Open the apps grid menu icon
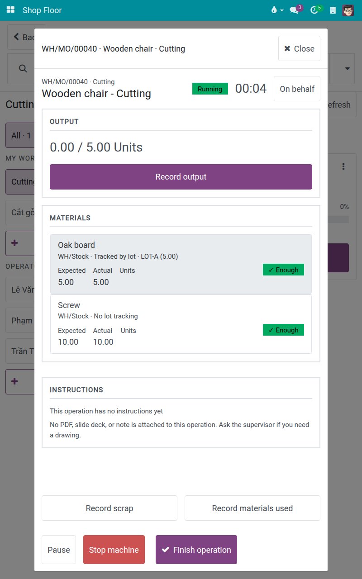 pyautogui.click(x=10, y=10)
